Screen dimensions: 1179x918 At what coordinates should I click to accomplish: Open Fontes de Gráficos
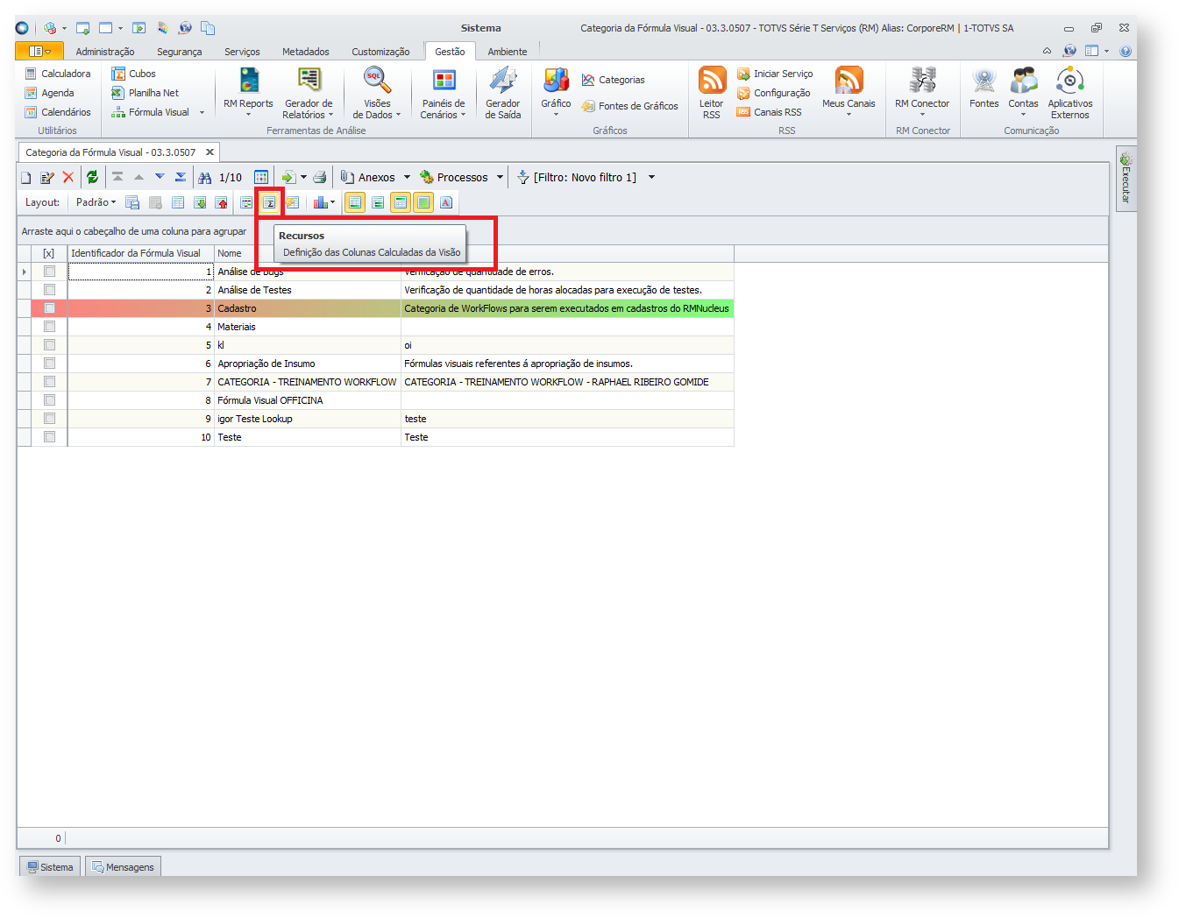629,106
